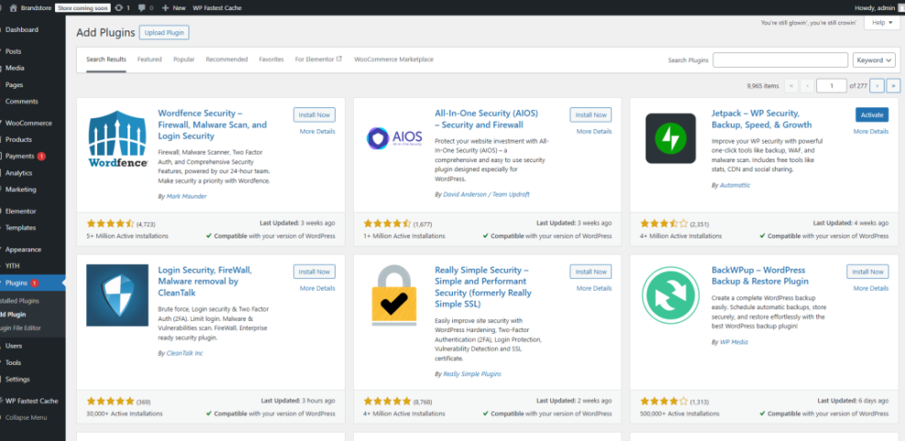Install the Really Simple Security plugin

click(590, 271)
